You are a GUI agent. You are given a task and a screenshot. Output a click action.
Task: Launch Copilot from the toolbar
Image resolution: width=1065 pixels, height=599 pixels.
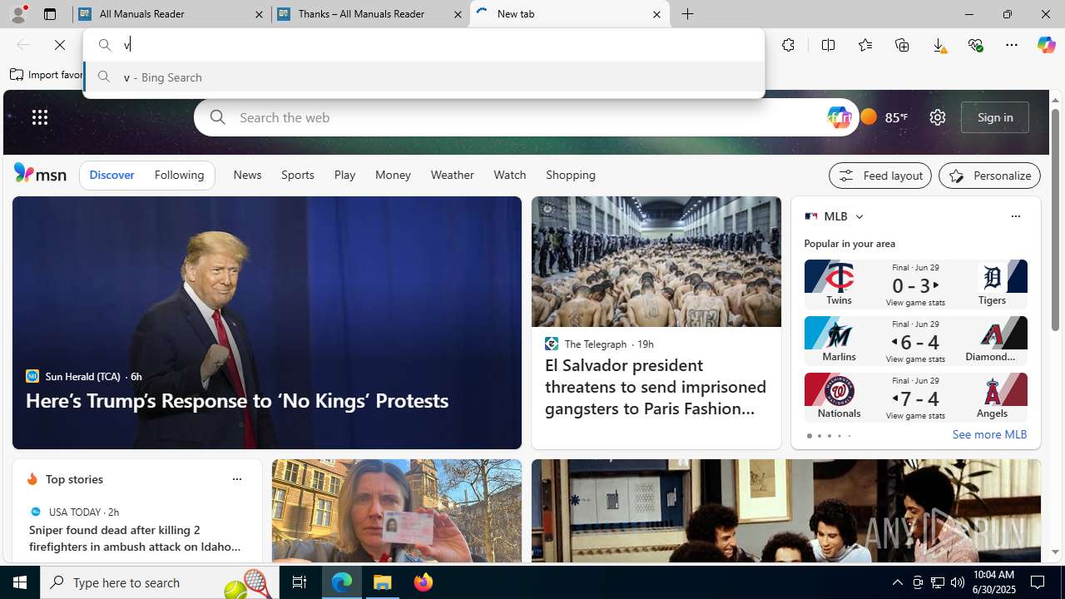point(1046,45)
